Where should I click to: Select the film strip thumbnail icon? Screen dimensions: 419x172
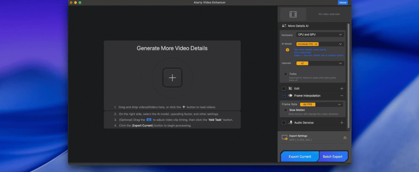click(293, 14)
